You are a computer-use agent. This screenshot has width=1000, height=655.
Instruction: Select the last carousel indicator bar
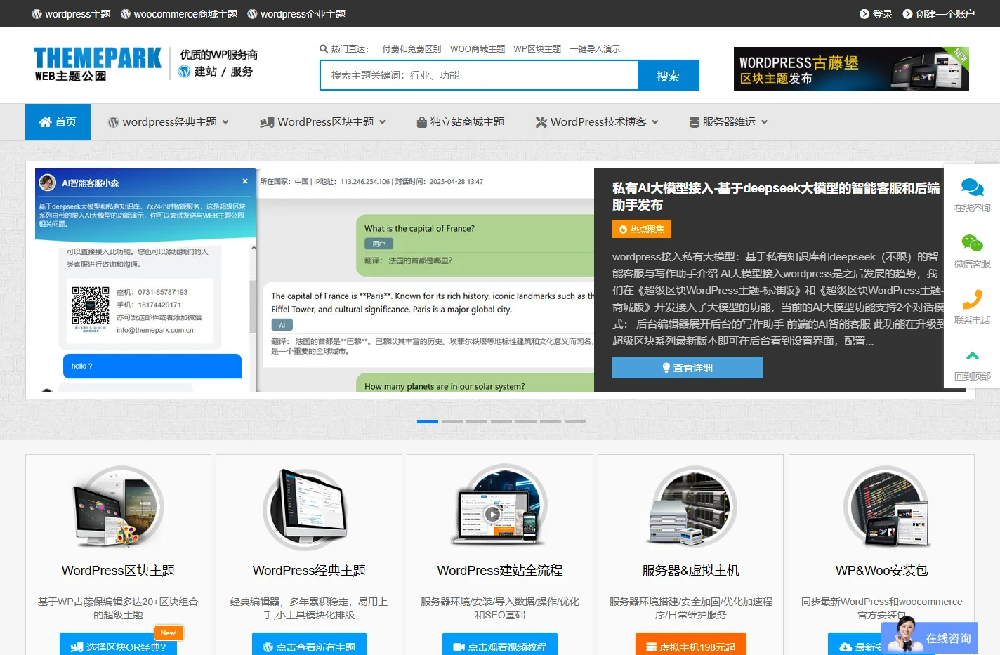coord(575,422)
